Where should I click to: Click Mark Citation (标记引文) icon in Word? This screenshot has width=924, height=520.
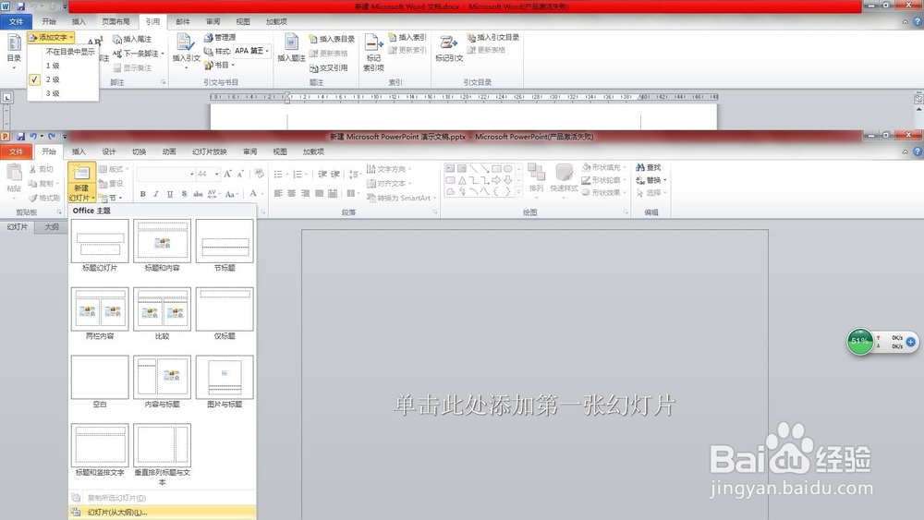449,48
